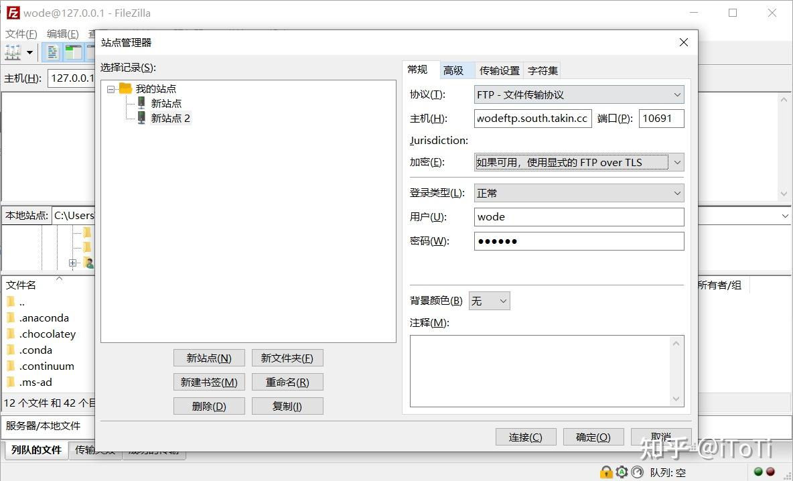Click the .ms-ad folder icon

(11, 382)
